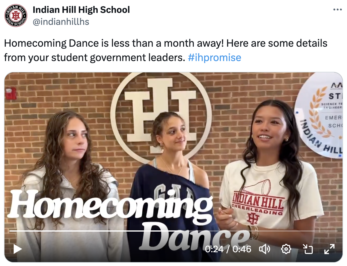The width and height of the screenshot is (347, 266).
Task: Click the video frame showing three students
Action: click(x=173, y=167)
